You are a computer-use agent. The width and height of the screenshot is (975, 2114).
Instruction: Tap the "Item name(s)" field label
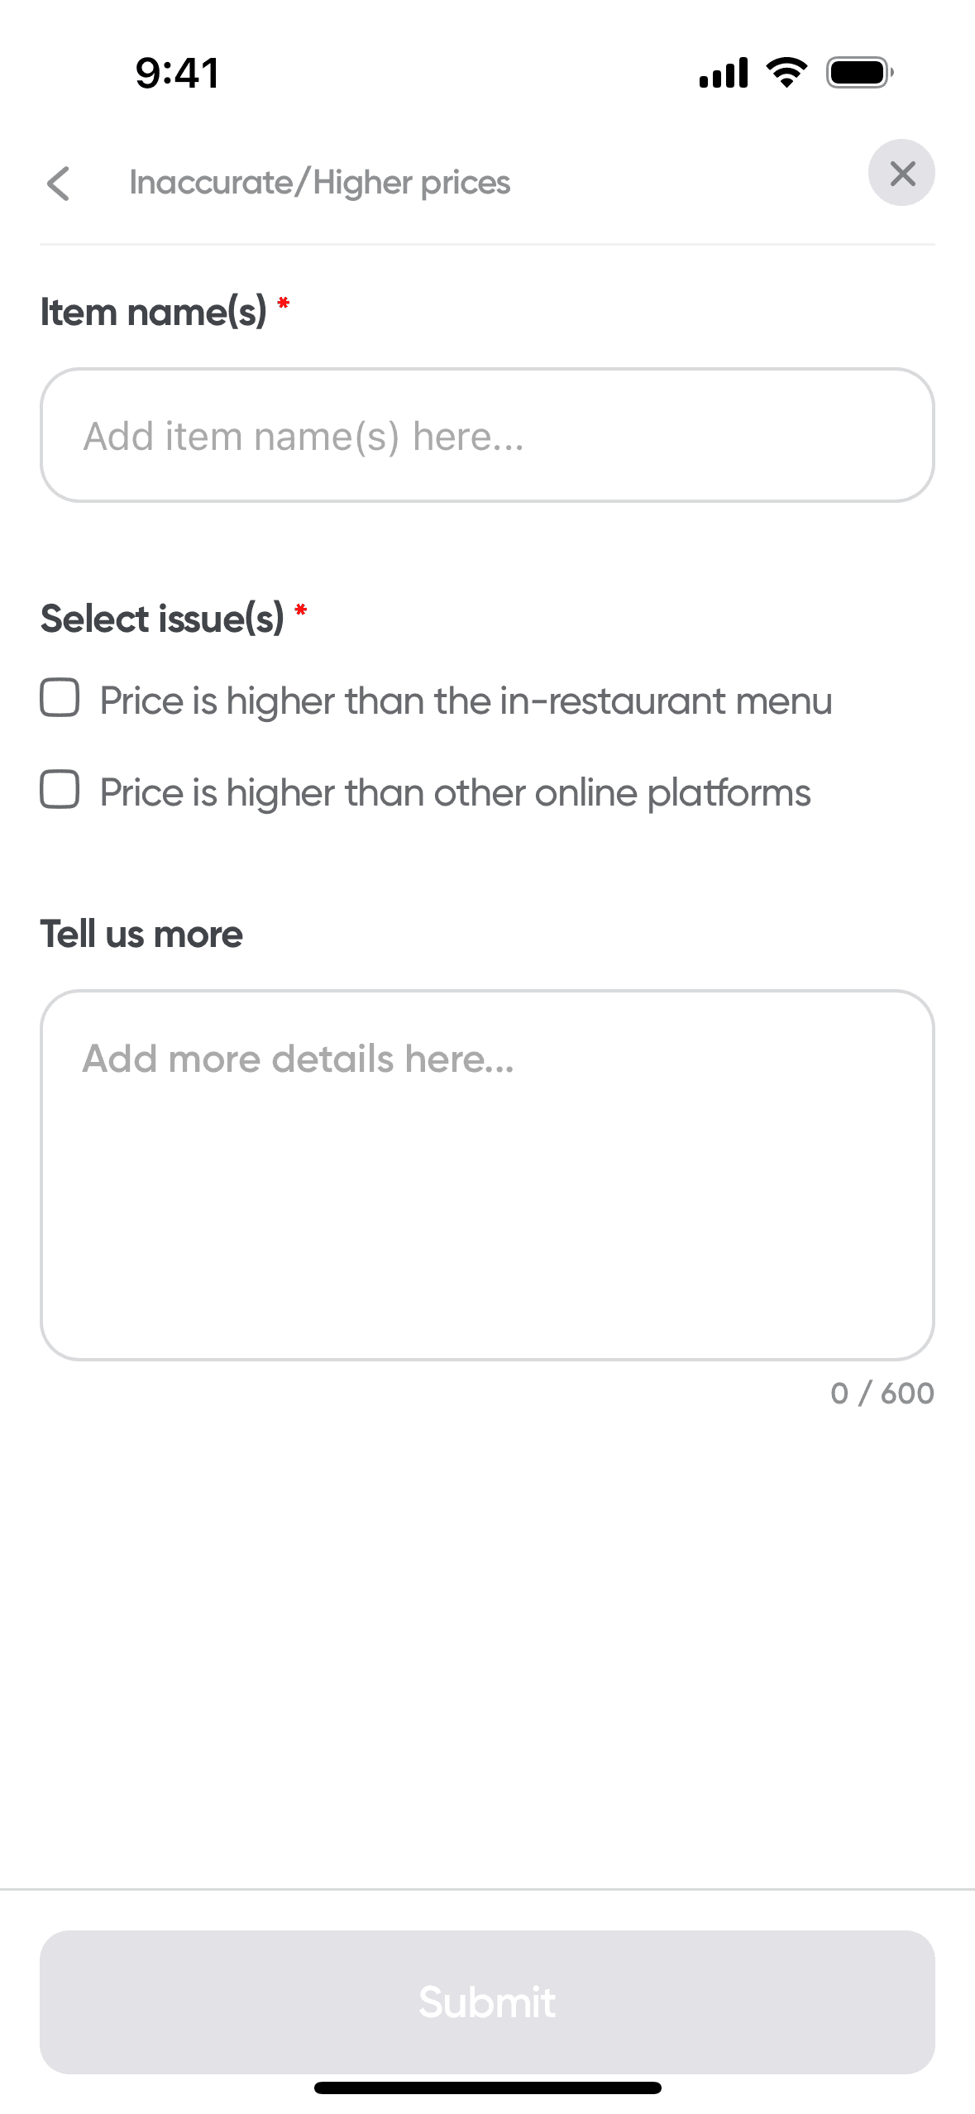153,313
